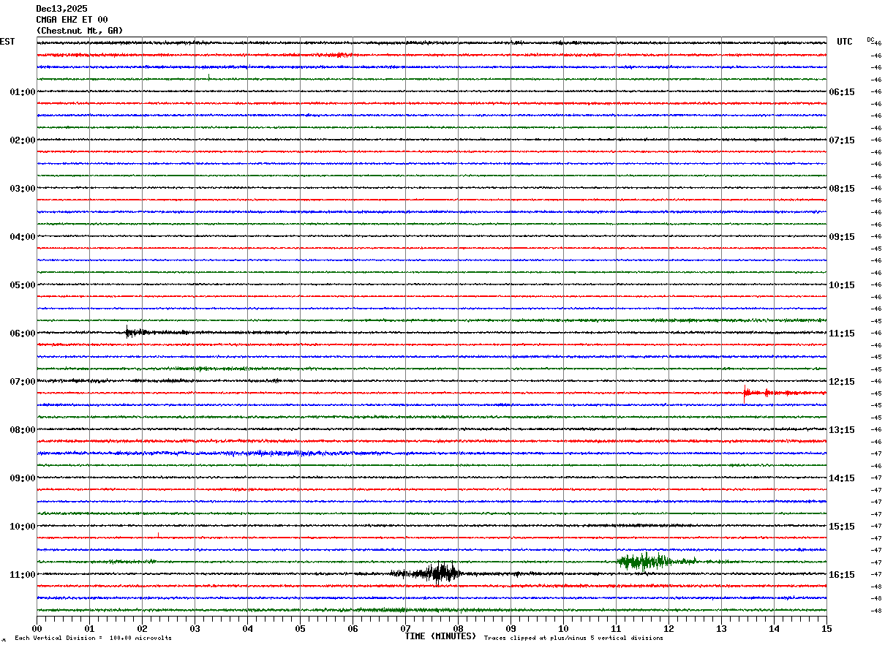Click the 'Each Vertical Division = 100.00 microvolts' note
This screenshot has height=648, width=885.
click(x=93, y=638)
